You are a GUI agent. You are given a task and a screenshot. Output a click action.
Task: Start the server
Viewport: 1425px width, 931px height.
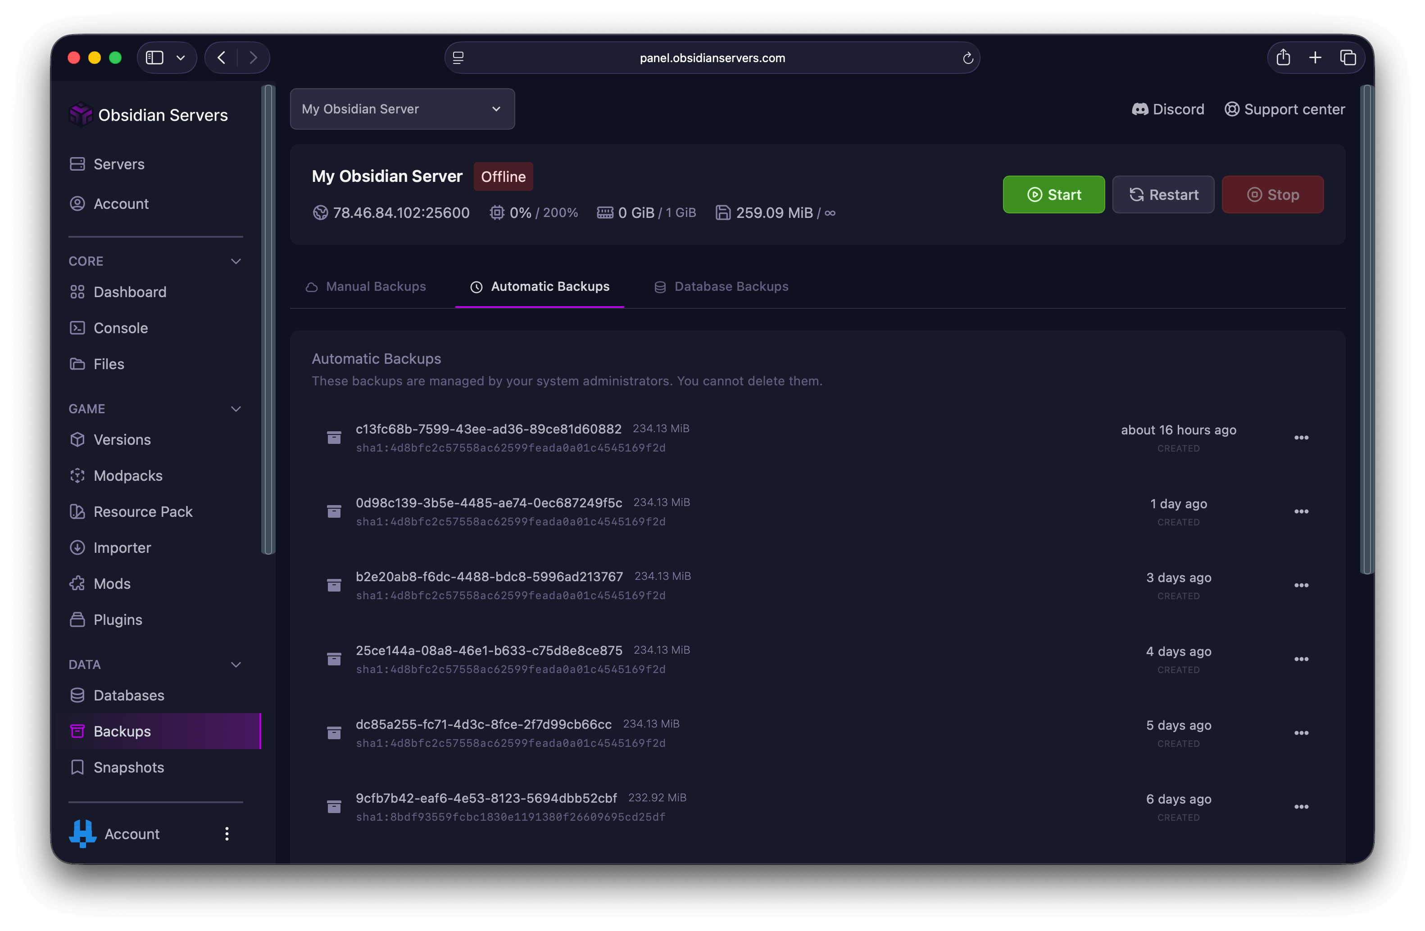tap(1053, 194)
